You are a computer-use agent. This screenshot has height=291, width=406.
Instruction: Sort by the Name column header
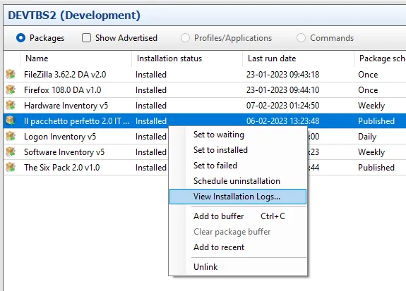point(76,58)
